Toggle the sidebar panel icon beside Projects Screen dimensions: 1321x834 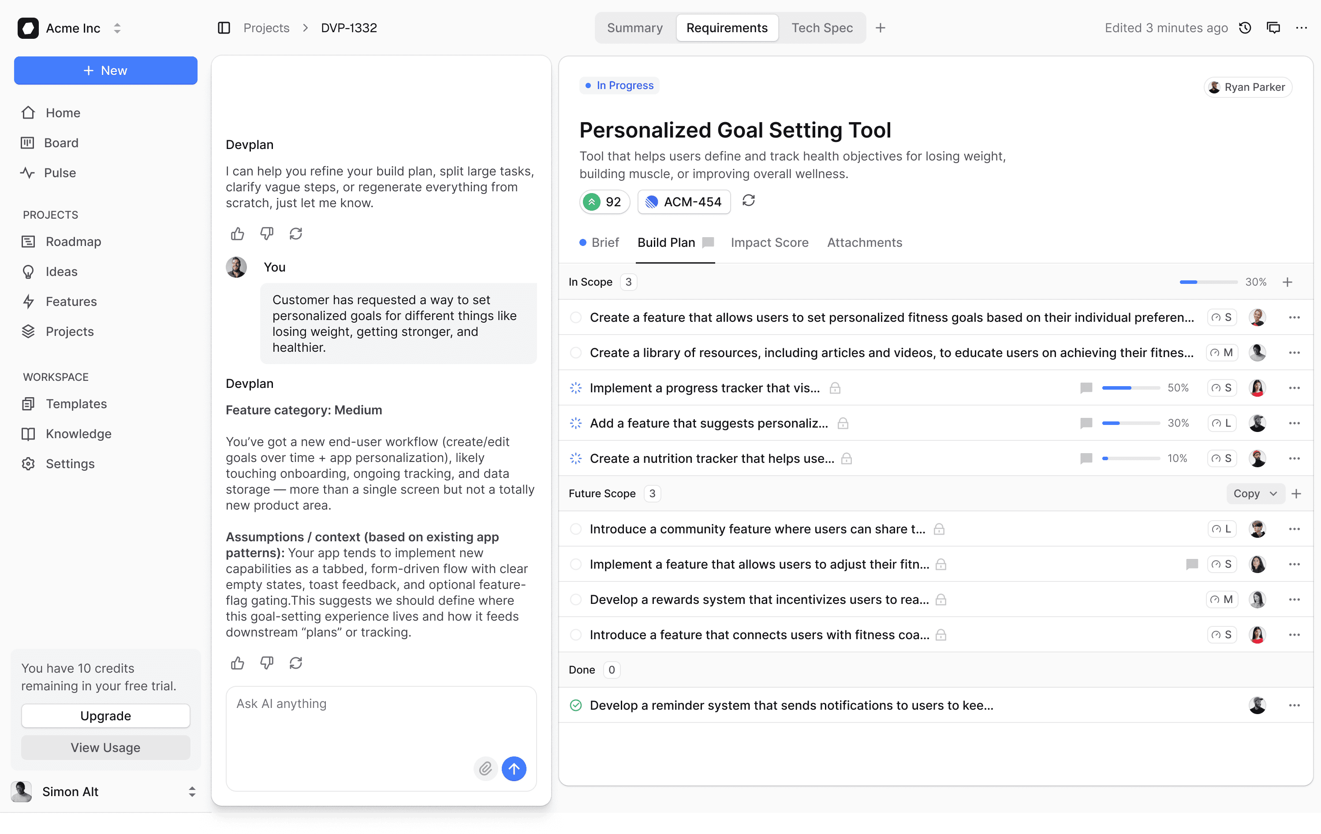[x=224, y=28]
